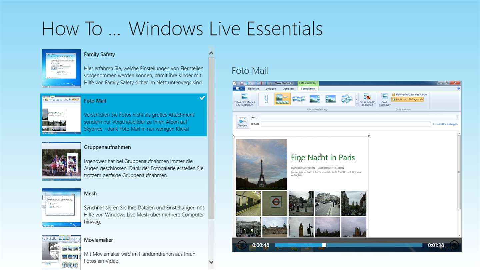Click the elapsed time 0:00:48

(261, 245)
